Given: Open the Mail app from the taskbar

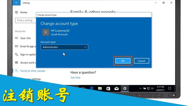Looking at the screenshot, I should 116,89.
